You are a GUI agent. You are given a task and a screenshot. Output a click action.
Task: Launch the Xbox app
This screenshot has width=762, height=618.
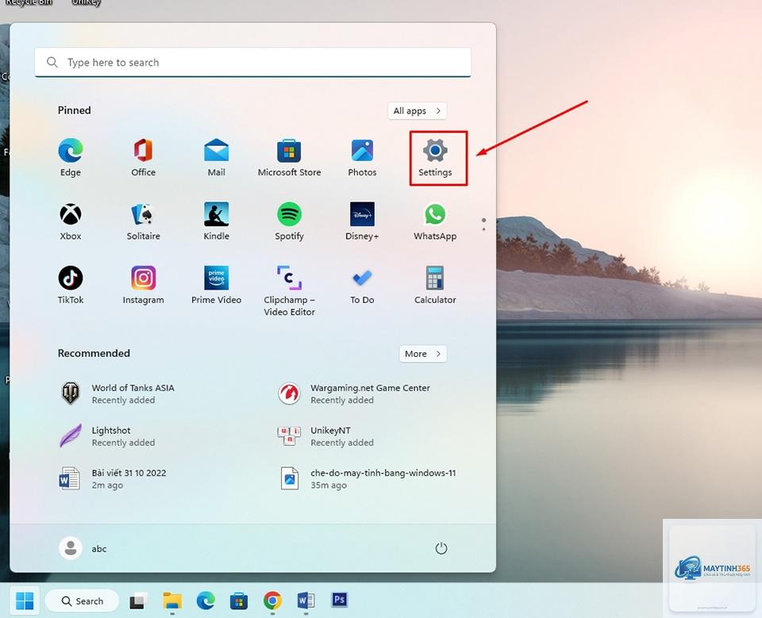[71, 221]
